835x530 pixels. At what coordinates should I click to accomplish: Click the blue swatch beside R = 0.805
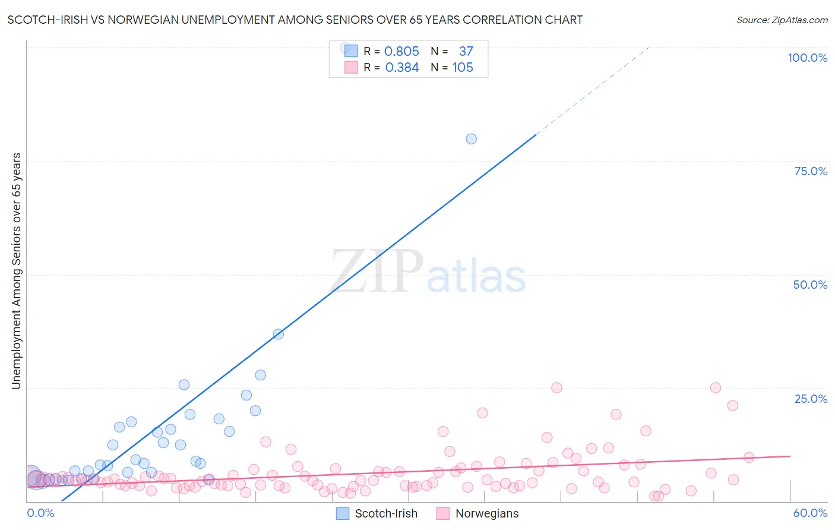(x=351, y=51)
